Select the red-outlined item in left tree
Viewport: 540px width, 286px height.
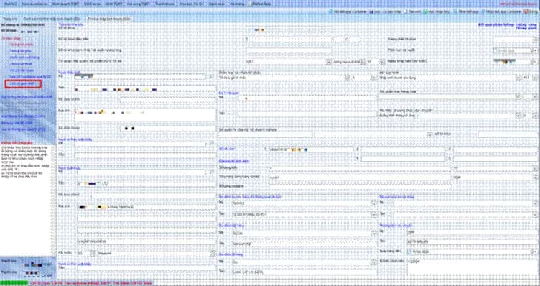tap(23, 83)
